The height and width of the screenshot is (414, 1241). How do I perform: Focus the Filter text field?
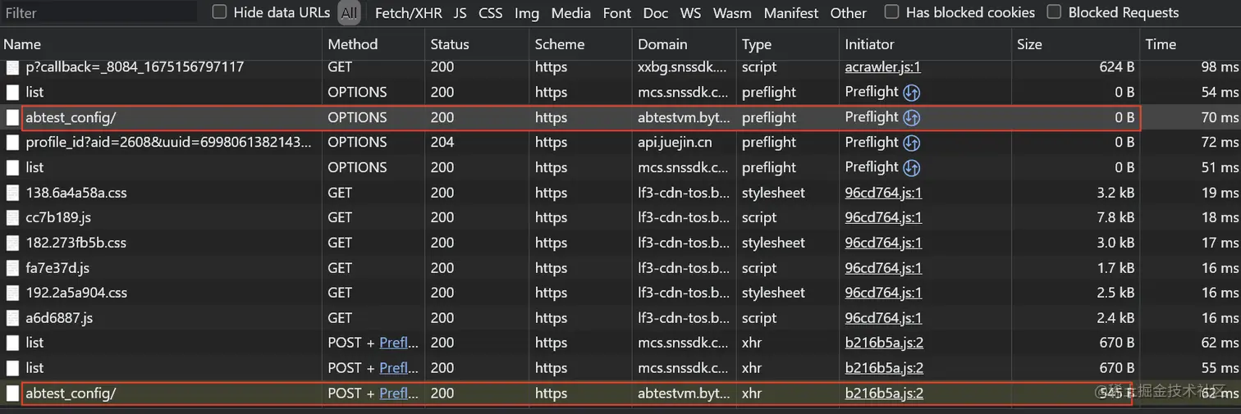coord(98,12)
